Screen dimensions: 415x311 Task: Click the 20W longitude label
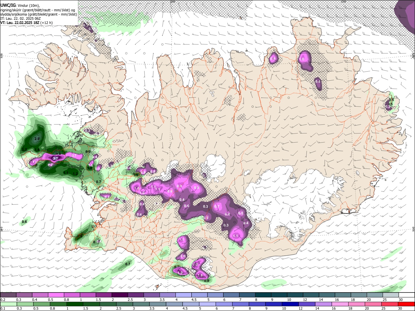point(172,2)
